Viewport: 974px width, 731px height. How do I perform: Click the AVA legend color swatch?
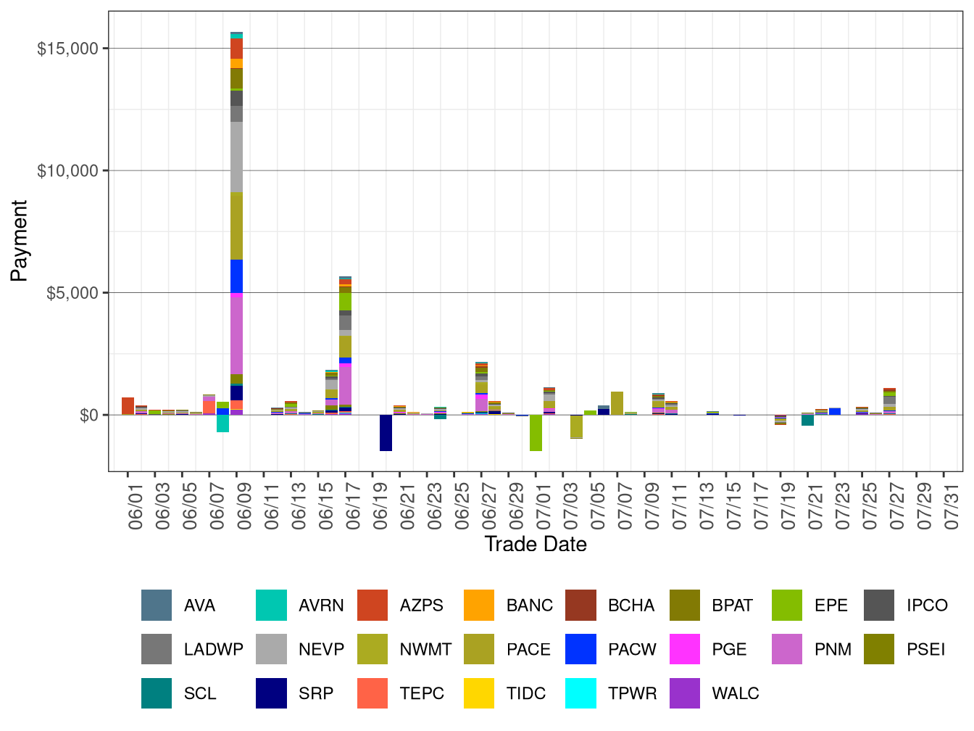157,606
